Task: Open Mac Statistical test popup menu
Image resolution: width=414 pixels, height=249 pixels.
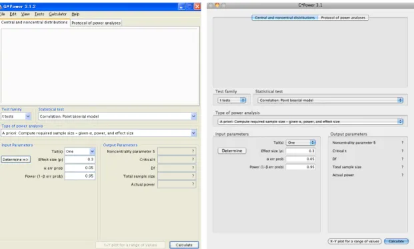Action: click(x=330, y=101)
